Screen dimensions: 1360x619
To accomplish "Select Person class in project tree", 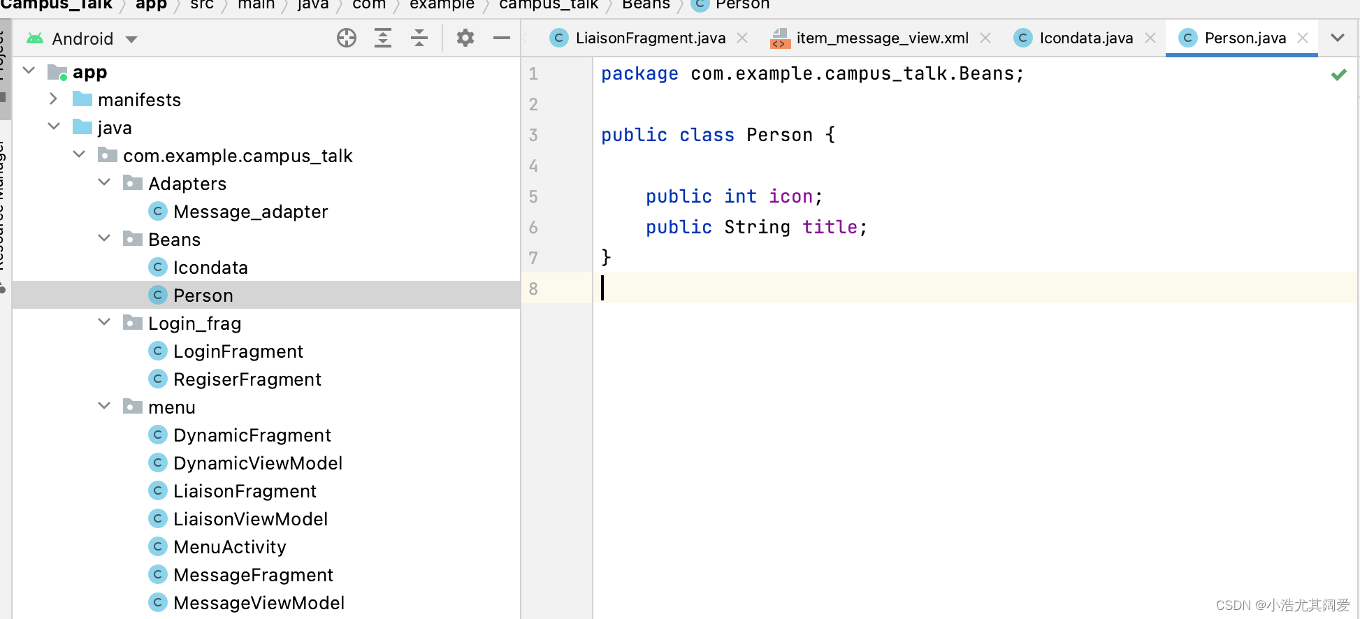I will (203, 296).
